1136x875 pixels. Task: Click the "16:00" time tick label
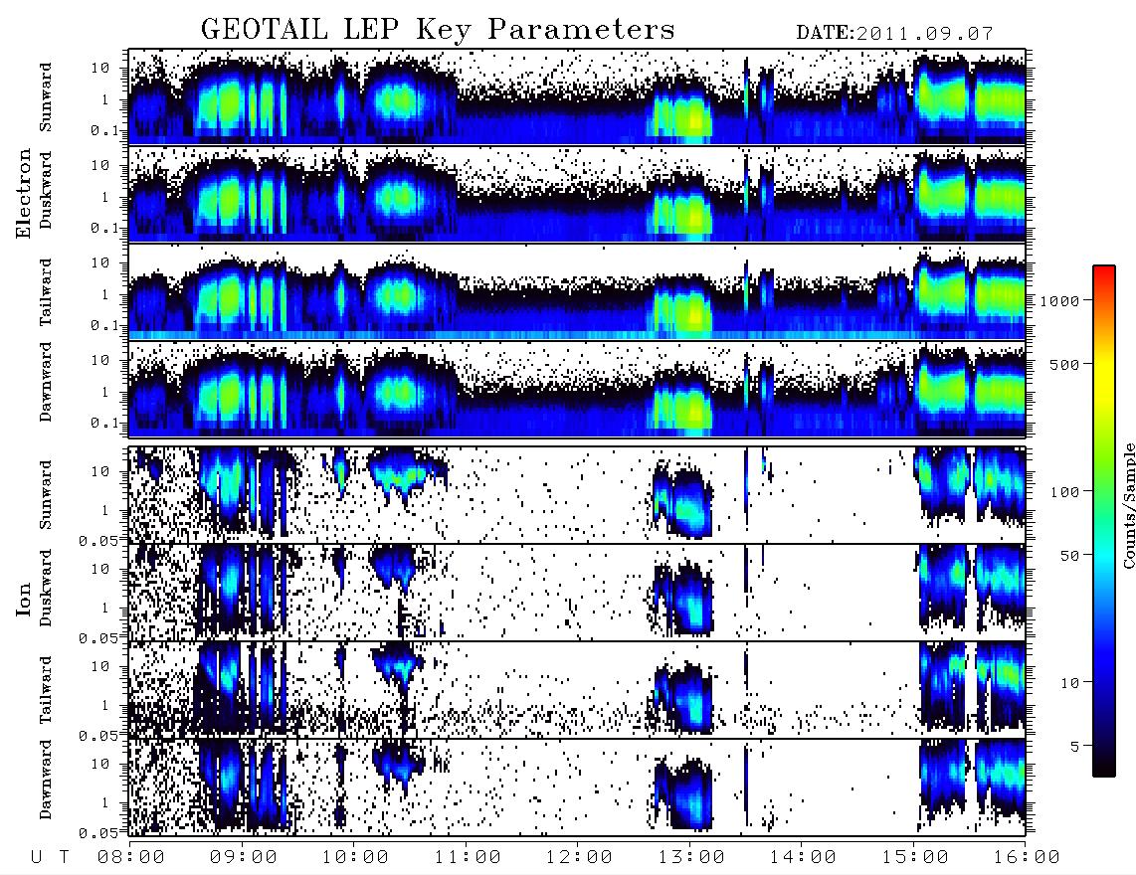point(1027,857)
